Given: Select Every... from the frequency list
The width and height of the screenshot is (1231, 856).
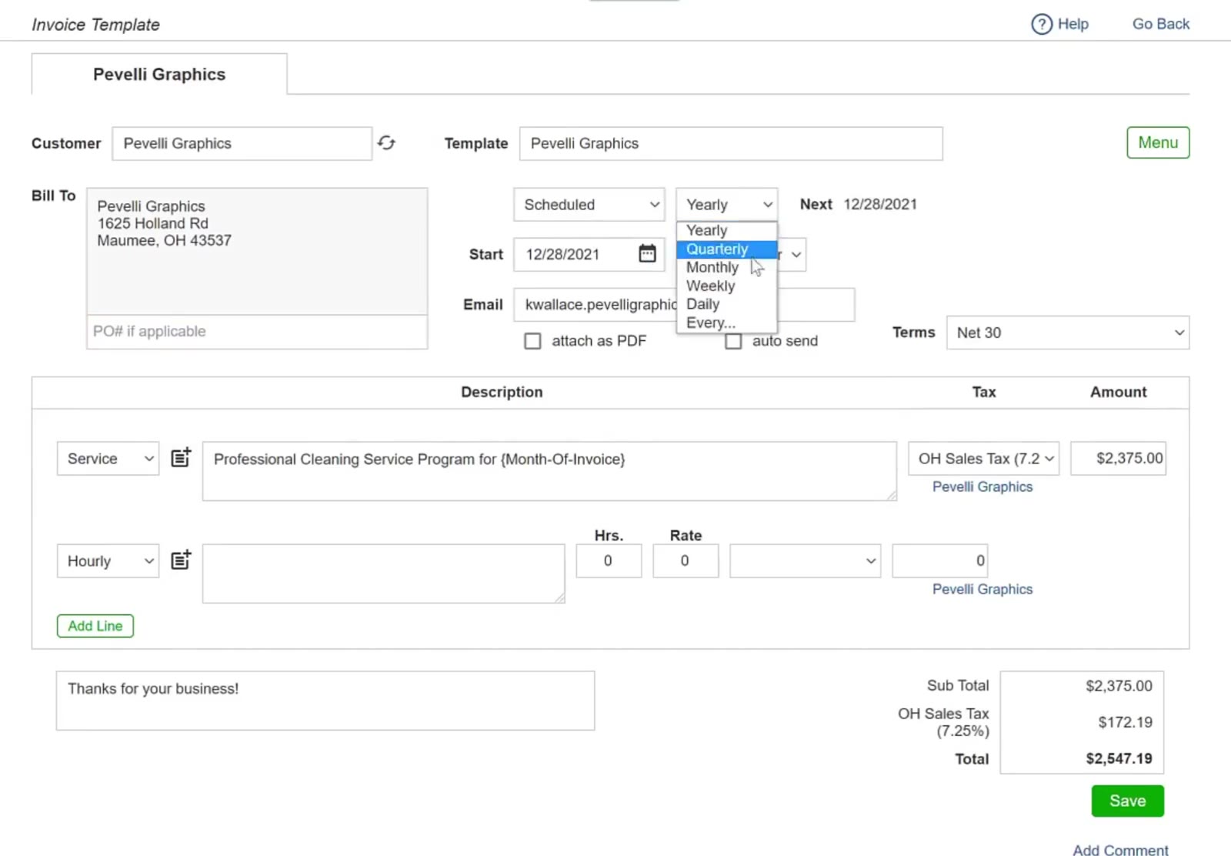Looking at the screenshot, I should click(727, 323).
